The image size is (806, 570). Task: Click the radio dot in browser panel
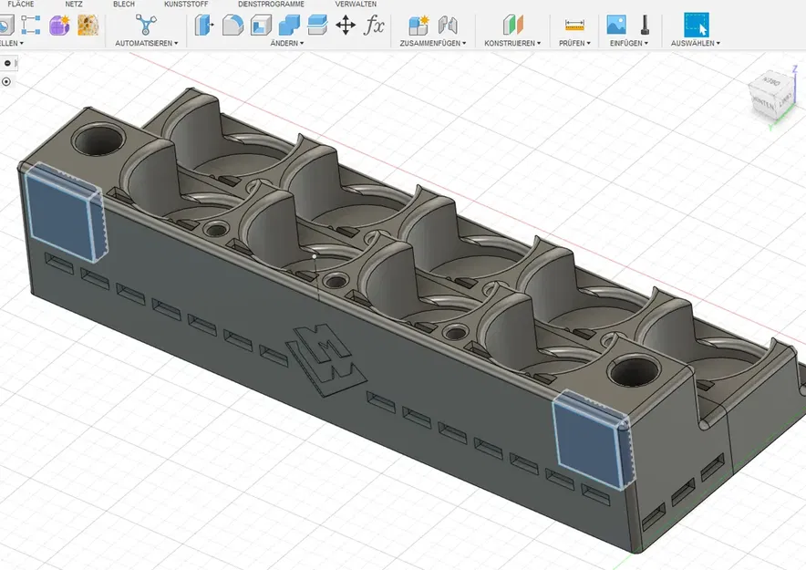pyautogui.click(x=6, y=81)
